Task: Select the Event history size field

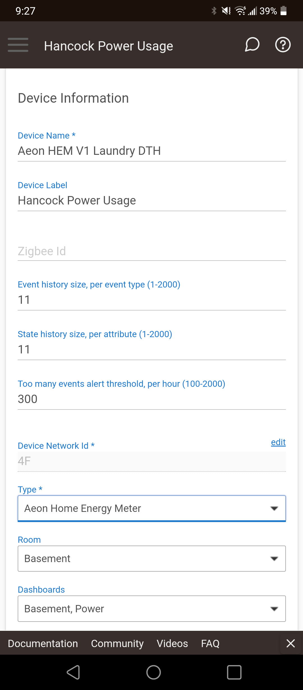Action: pyautogui.click(x=152, y=300)
